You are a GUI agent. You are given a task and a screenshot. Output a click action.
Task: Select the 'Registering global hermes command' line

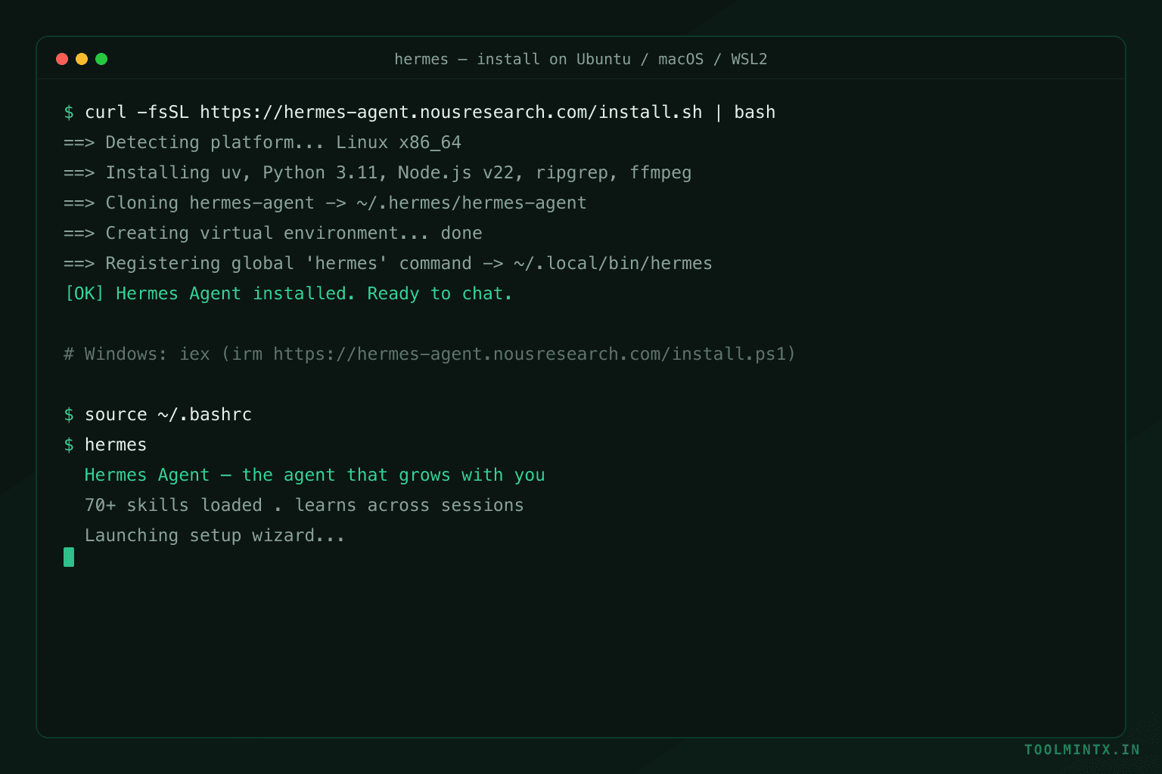388,263
